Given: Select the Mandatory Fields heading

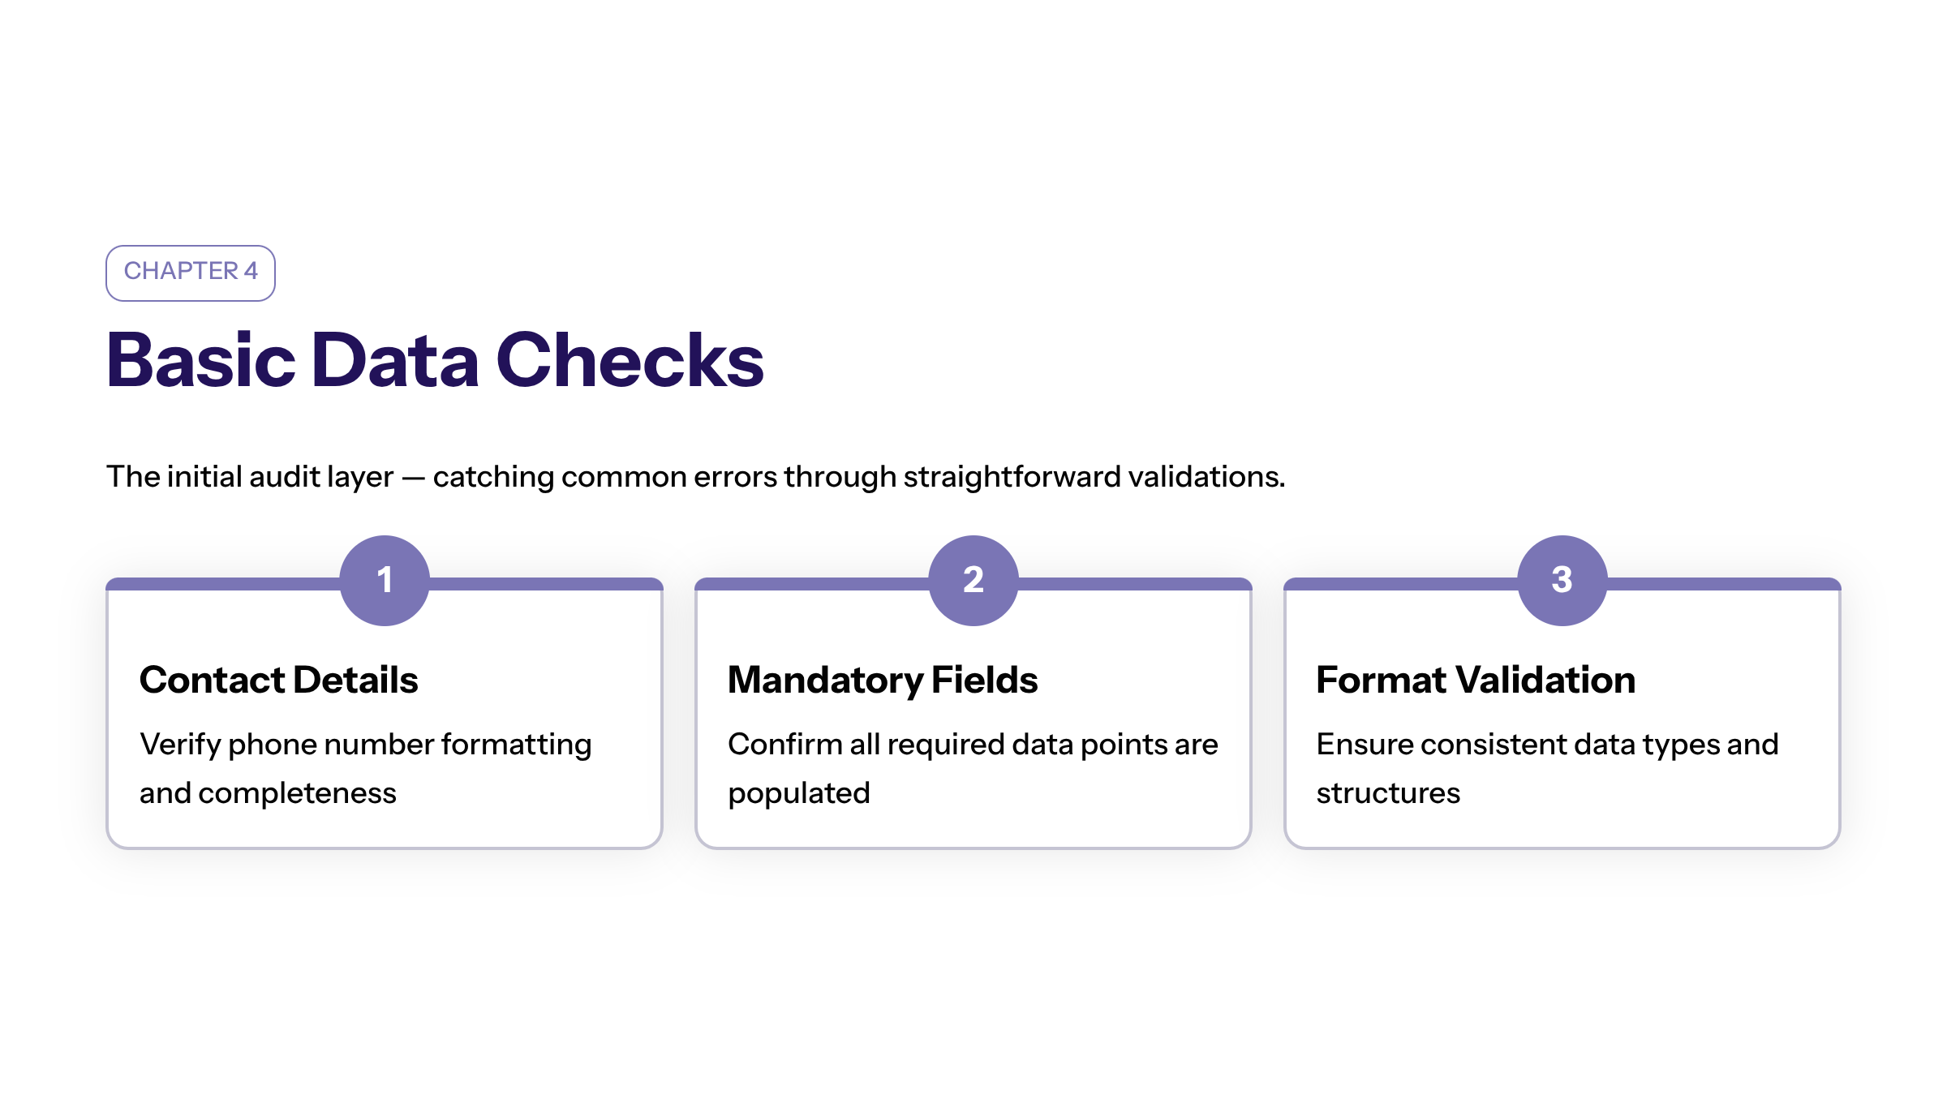Looking at the screenshot, I should coord(883,680).
